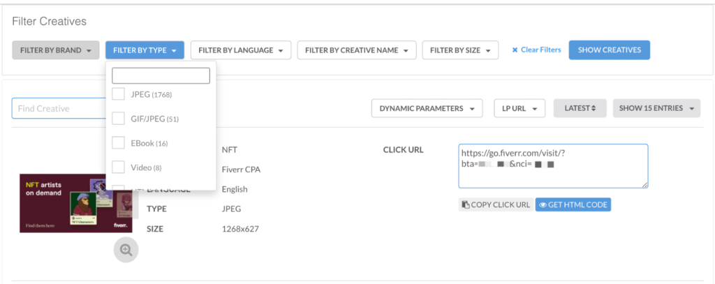The height and width of the screenshot is (284, 715).
Task: Collapse the Filter by Type dropdown
Action: coord(145,50)
